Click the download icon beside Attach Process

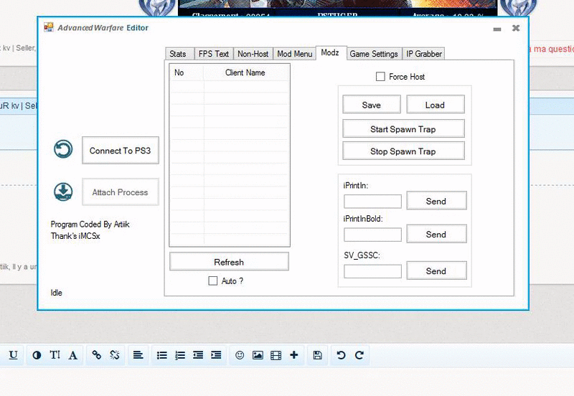tap(63, 192)
